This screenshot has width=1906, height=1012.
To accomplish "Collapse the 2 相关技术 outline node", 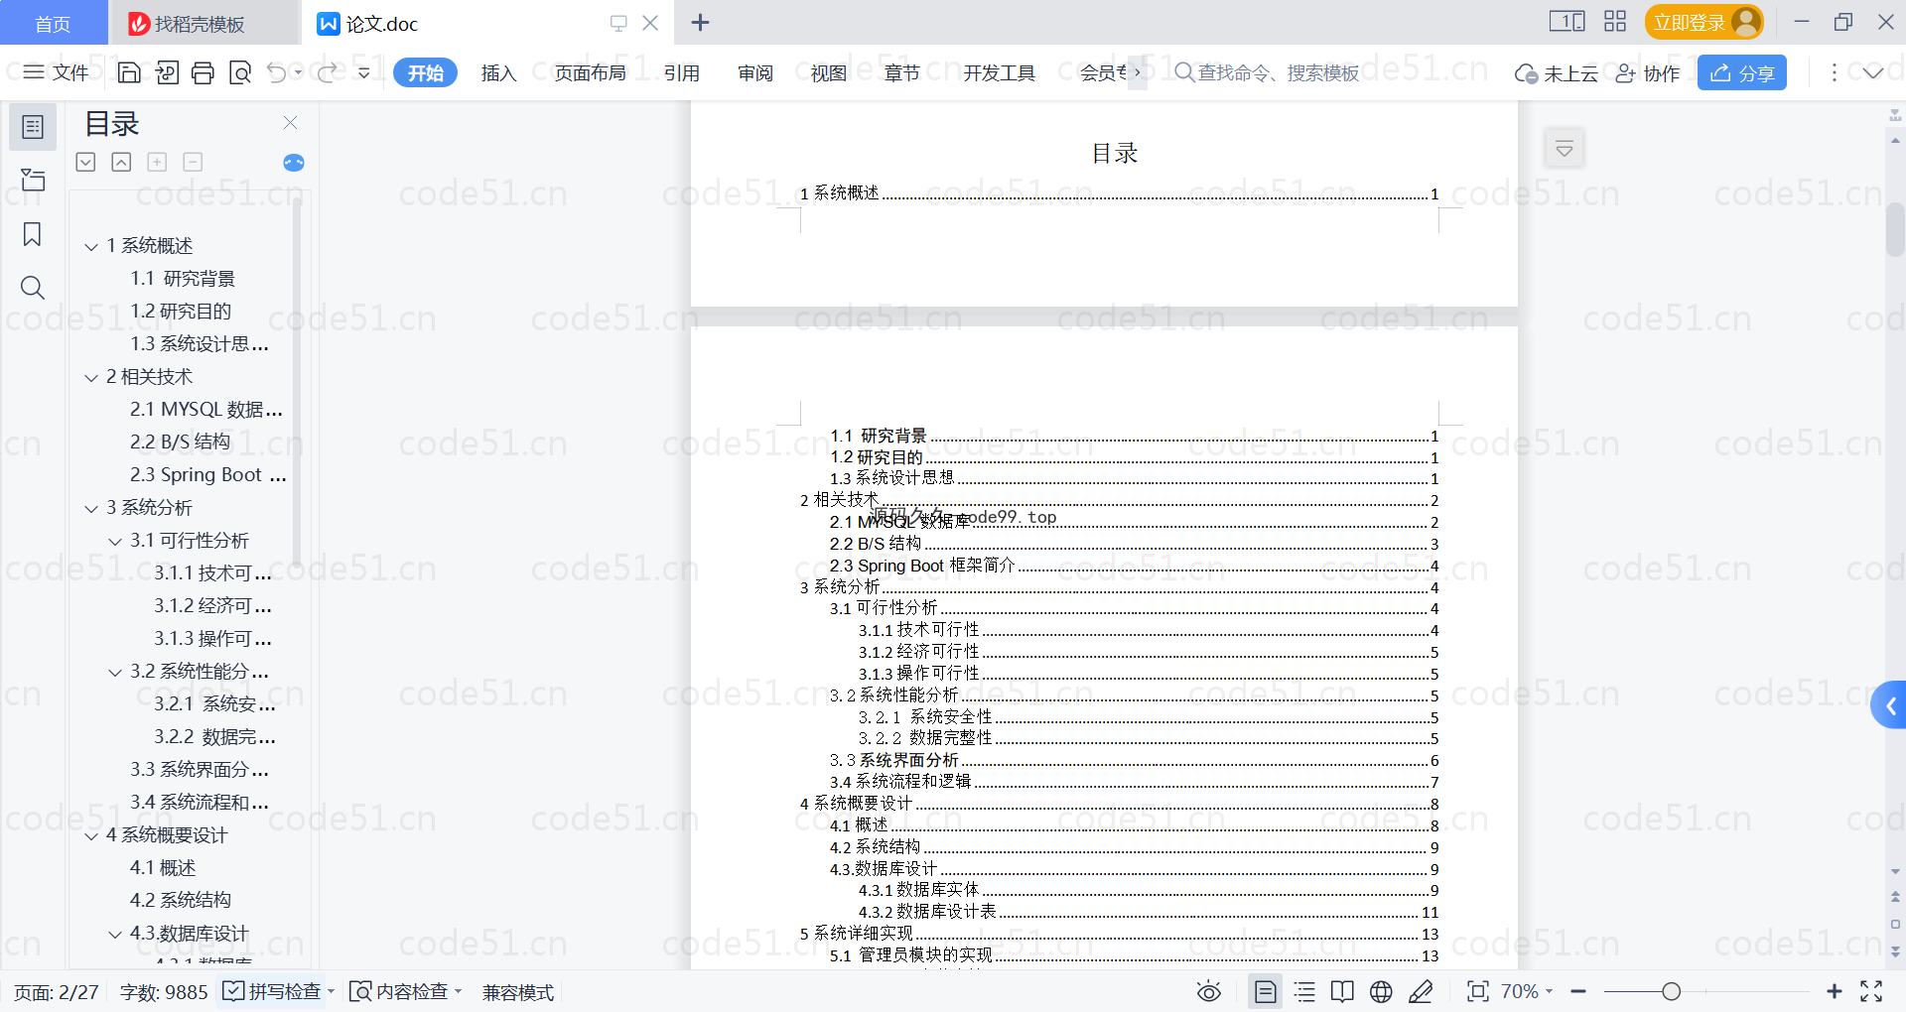I will tap(91, 377).
